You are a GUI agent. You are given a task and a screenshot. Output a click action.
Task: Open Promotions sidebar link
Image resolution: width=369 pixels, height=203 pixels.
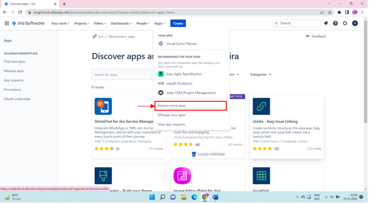13,90
